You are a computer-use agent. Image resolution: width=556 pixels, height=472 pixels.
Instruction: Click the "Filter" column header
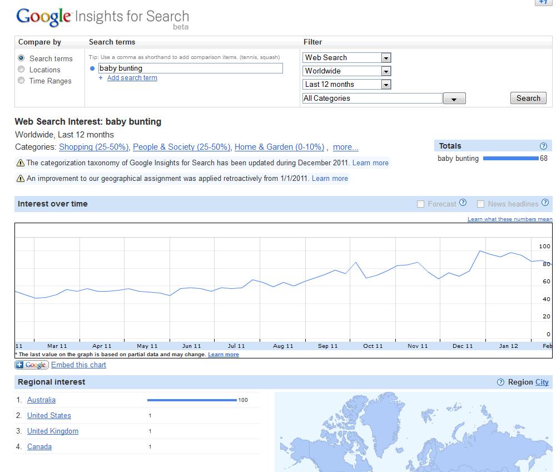pyautogui.click(x=312, y=42)
